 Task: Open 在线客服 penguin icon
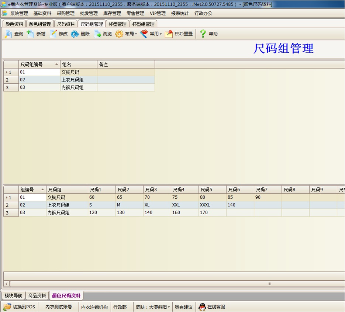202,307
